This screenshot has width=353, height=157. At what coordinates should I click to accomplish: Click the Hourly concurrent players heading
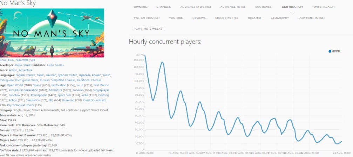point(165,42)
